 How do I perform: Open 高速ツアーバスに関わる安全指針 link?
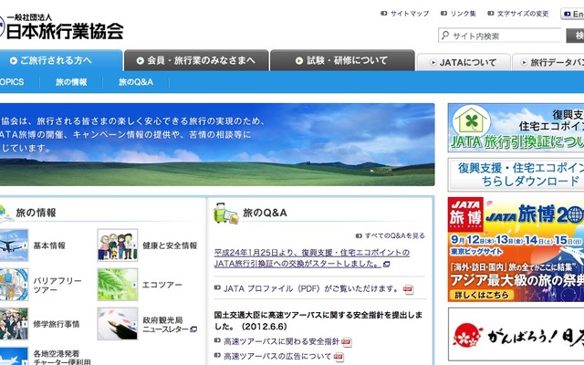click(281, 341)
